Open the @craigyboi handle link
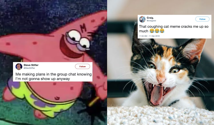214x125 pixels. [151, 21]
